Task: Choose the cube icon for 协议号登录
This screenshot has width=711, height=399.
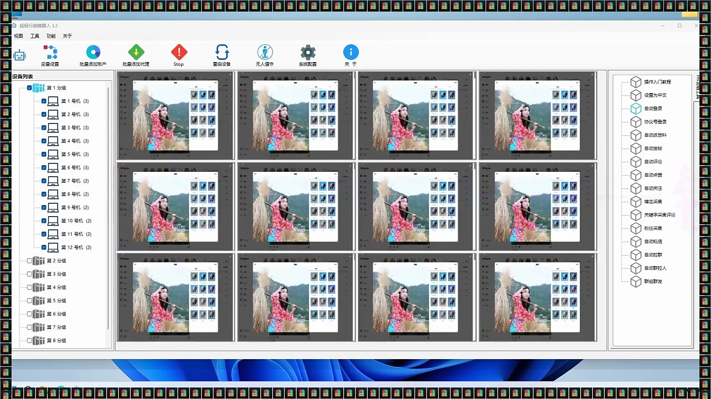Action: click(x=635, y=121)
